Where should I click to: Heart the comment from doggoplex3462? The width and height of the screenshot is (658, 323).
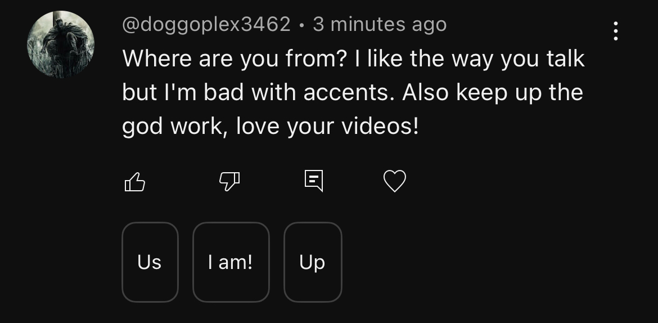click(x=394, y=181)
